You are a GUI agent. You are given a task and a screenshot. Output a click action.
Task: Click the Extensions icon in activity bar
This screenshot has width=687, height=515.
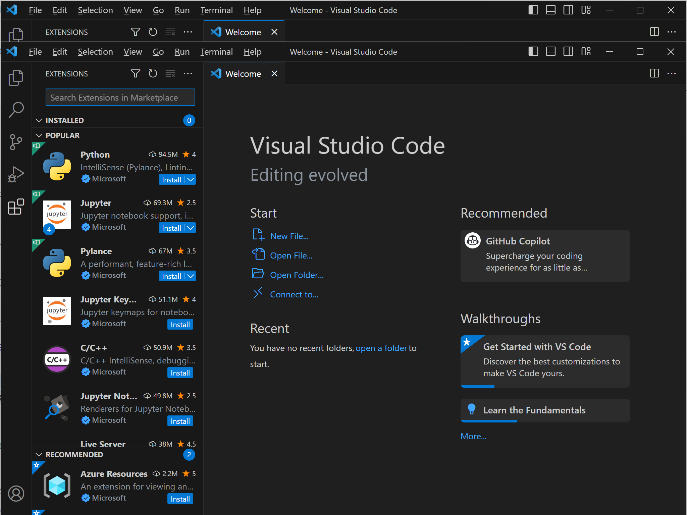point(16,207)
